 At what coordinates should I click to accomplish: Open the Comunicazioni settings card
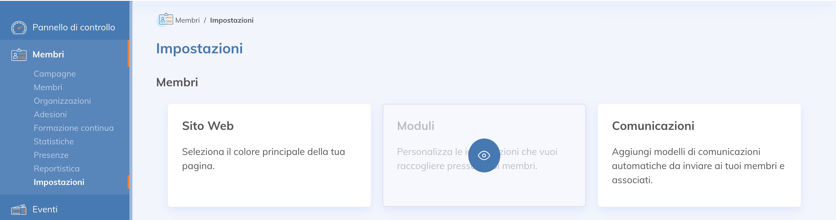699,155
